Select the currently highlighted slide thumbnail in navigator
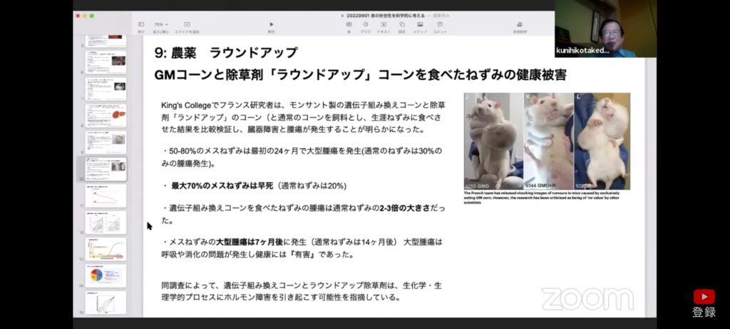This screenshot has width=730, height=329. coord(106,169)
